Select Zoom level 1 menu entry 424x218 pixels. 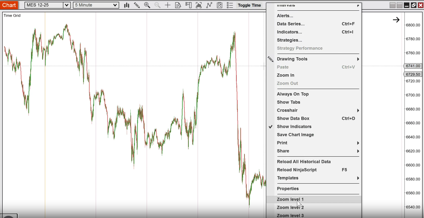point(314,199)
